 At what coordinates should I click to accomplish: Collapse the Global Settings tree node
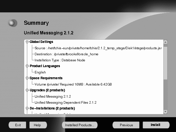point(27,42)
